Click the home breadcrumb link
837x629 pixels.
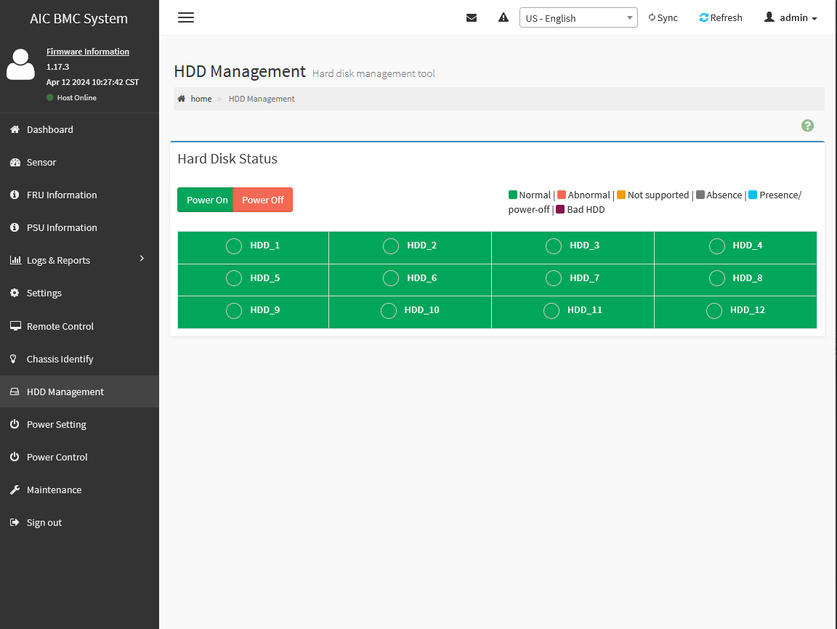click(201, 99)
